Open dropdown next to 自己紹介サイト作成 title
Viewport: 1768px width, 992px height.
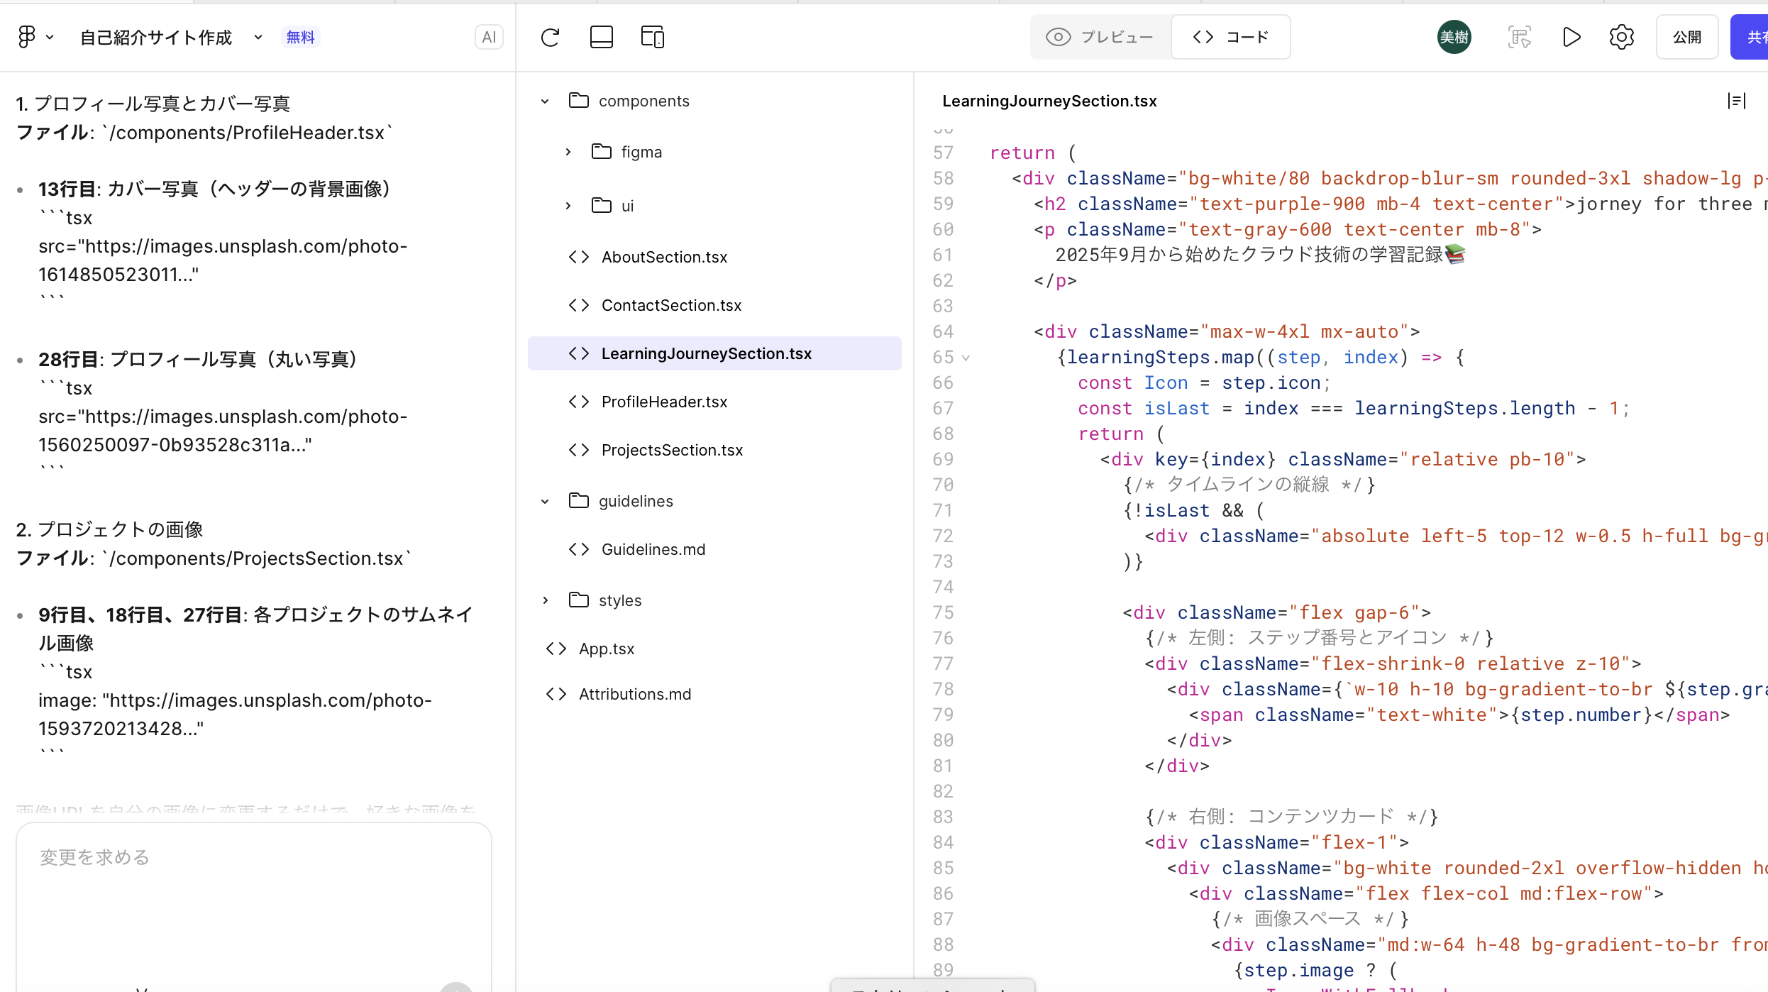[x=258, y=37]
